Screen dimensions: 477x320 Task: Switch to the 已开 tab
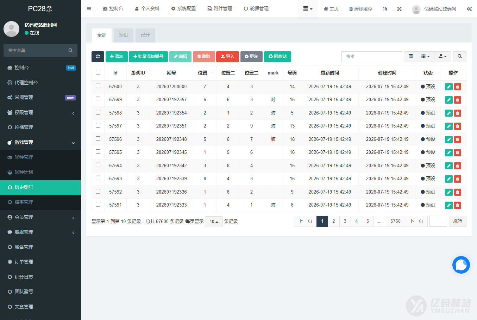[x=145, y=35]
